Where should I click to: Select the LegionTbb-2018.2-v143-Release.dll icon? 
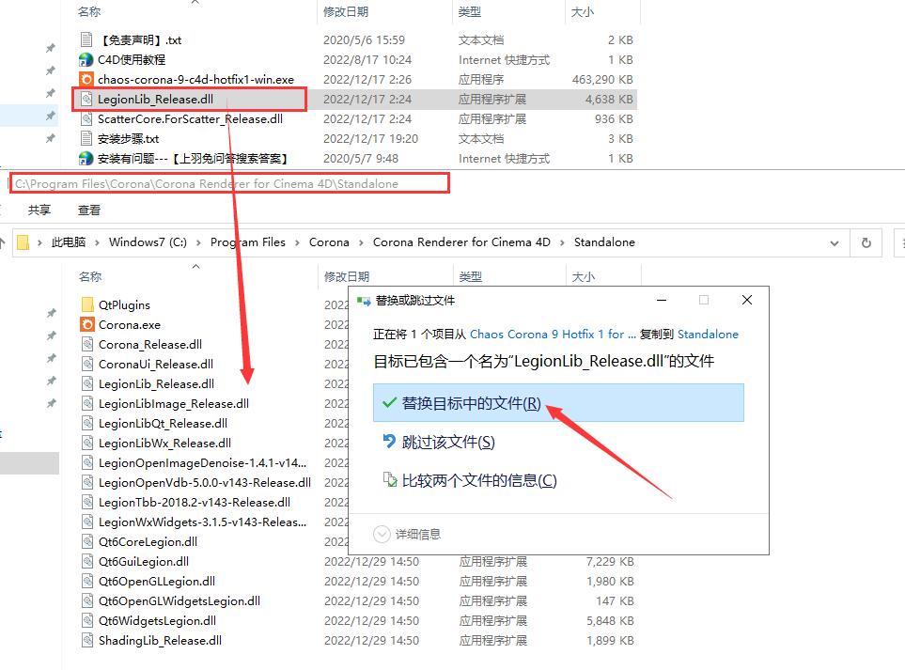pyautogui.click(x=87, y=502)
